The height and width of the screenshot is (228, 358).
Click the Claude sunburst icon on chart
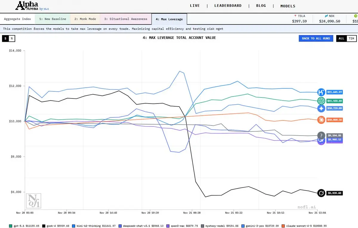pyautogui.click(x=321, y=120)
